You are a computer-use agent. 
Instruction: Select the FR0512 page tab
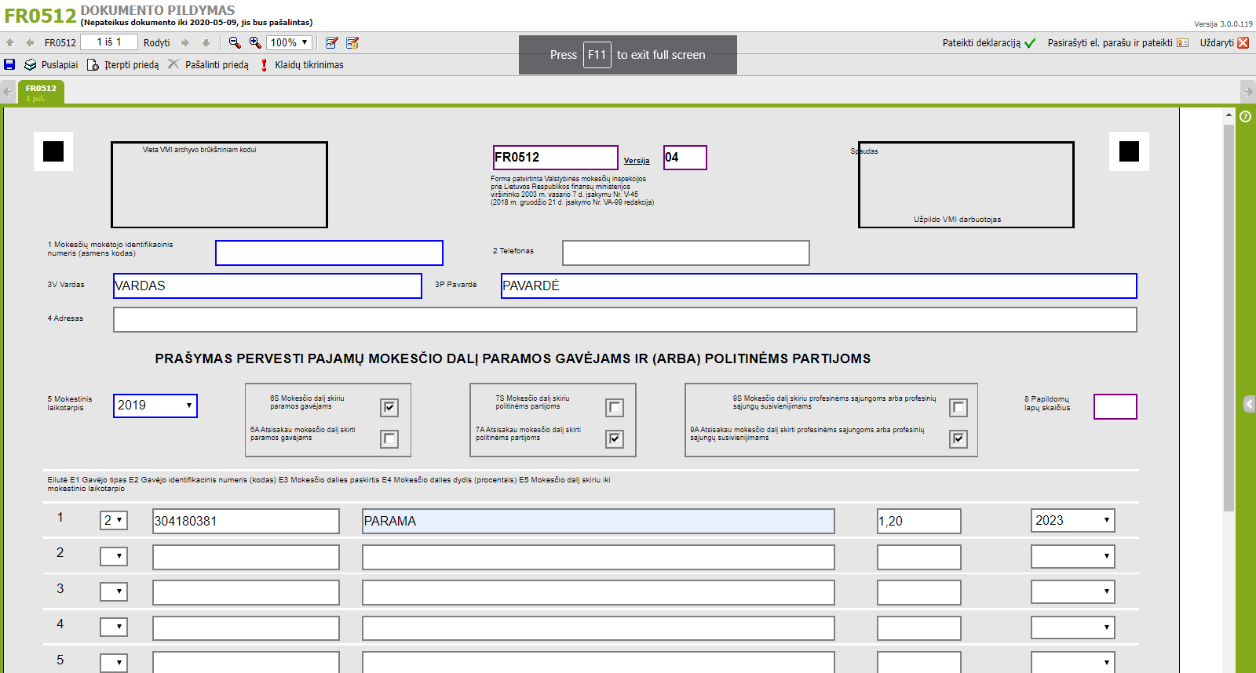point(41,93)
